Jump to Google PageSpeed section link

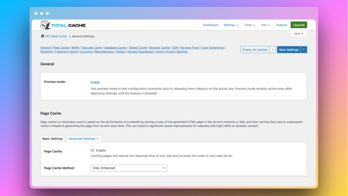point(140,52)
